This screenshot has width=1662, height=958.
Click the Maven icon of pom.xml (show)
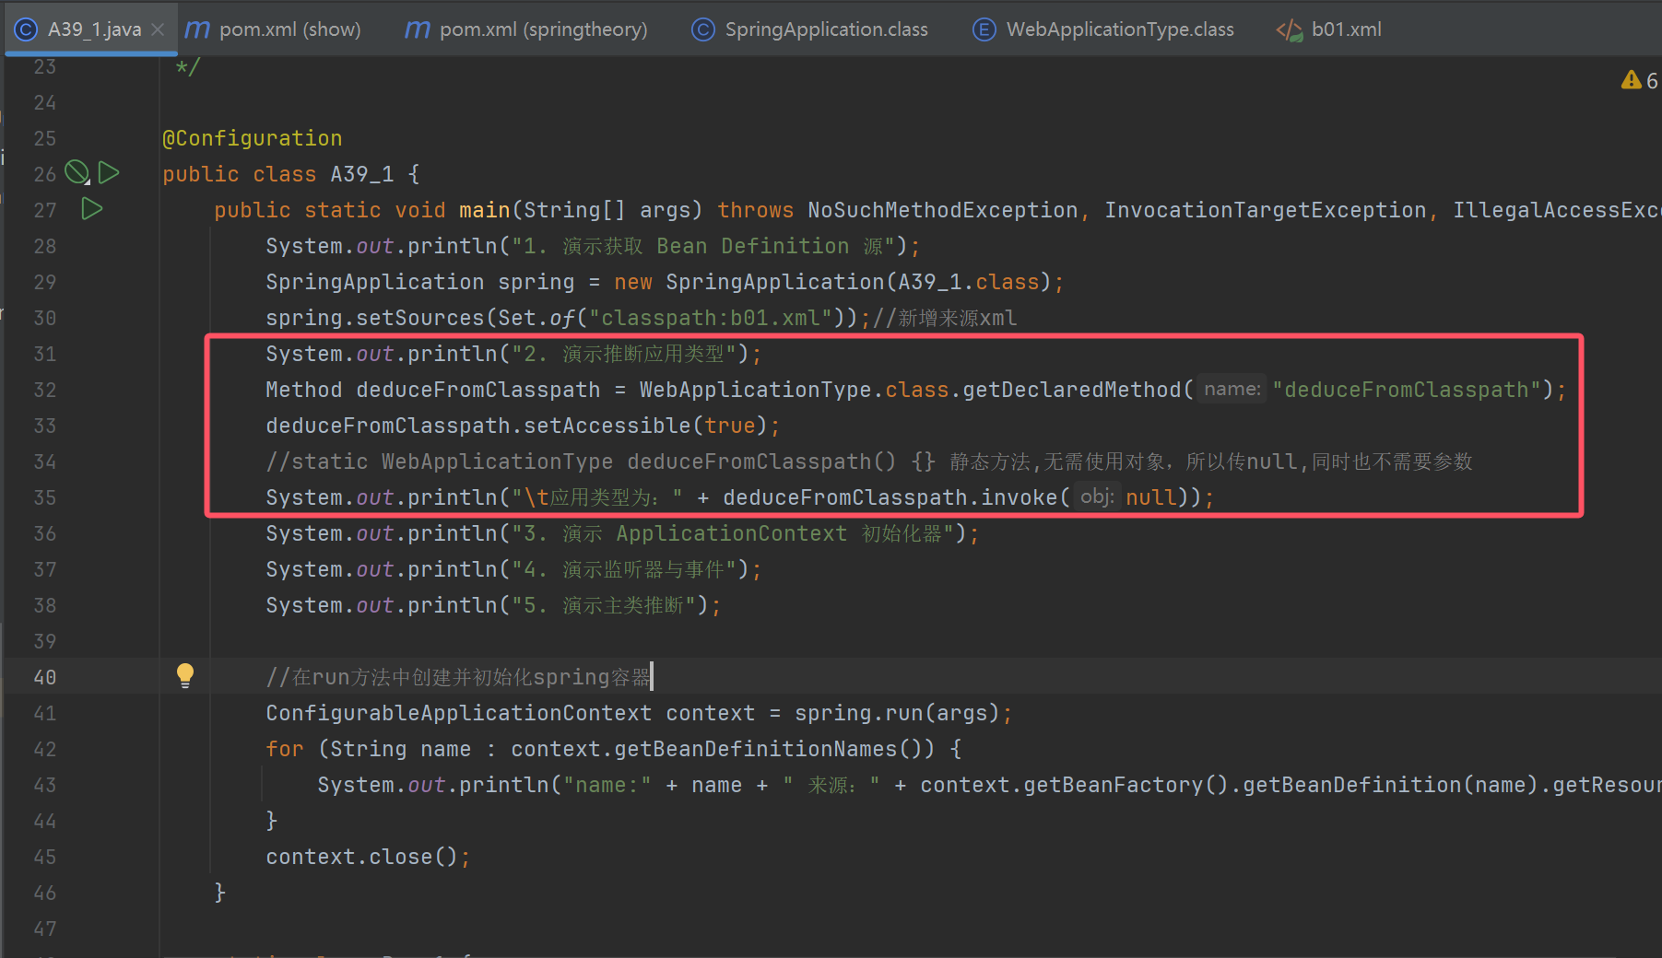(x=196, y=29)
